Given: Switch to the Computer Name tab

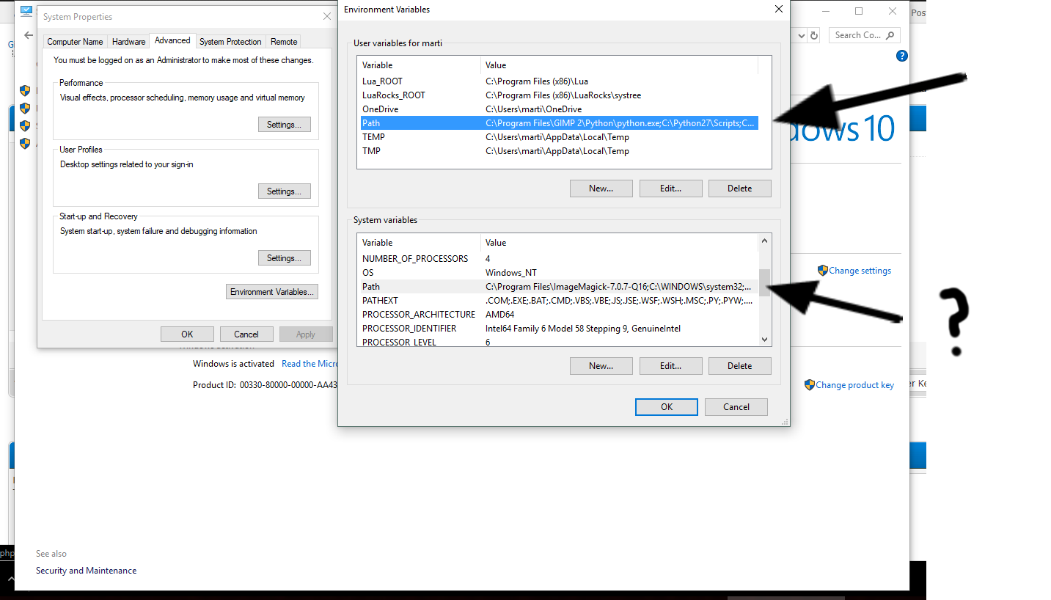Looking at the screenshot, I should click(75, 42).
